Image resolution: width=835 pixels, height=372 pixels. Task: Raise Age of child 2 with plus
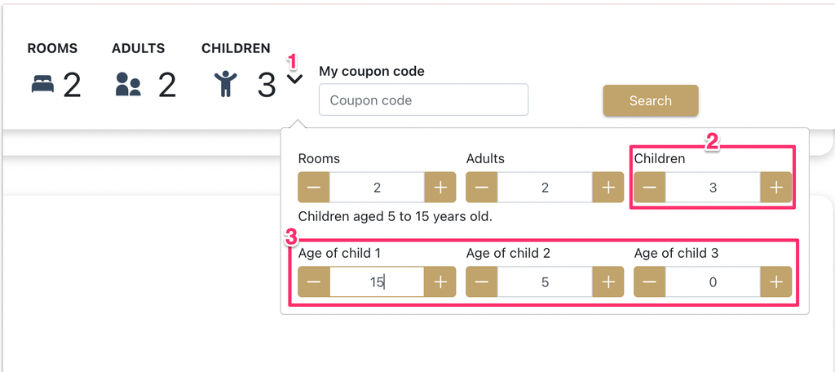[608, 281]
